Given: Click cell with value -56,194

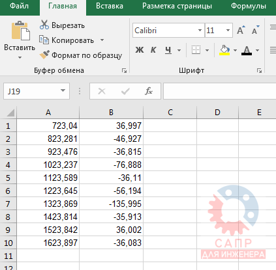Looking at the screenshot, I should coord(111,191).
